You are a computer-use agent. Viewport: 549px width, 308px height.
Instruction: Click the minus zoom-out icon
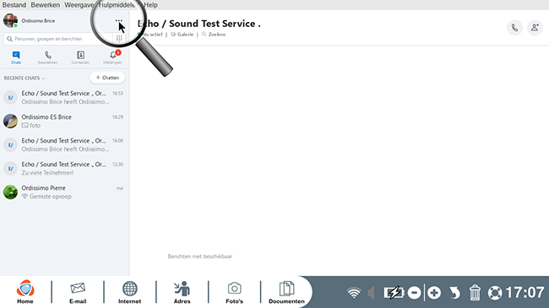pyautogui.click(x=414, y=293)
